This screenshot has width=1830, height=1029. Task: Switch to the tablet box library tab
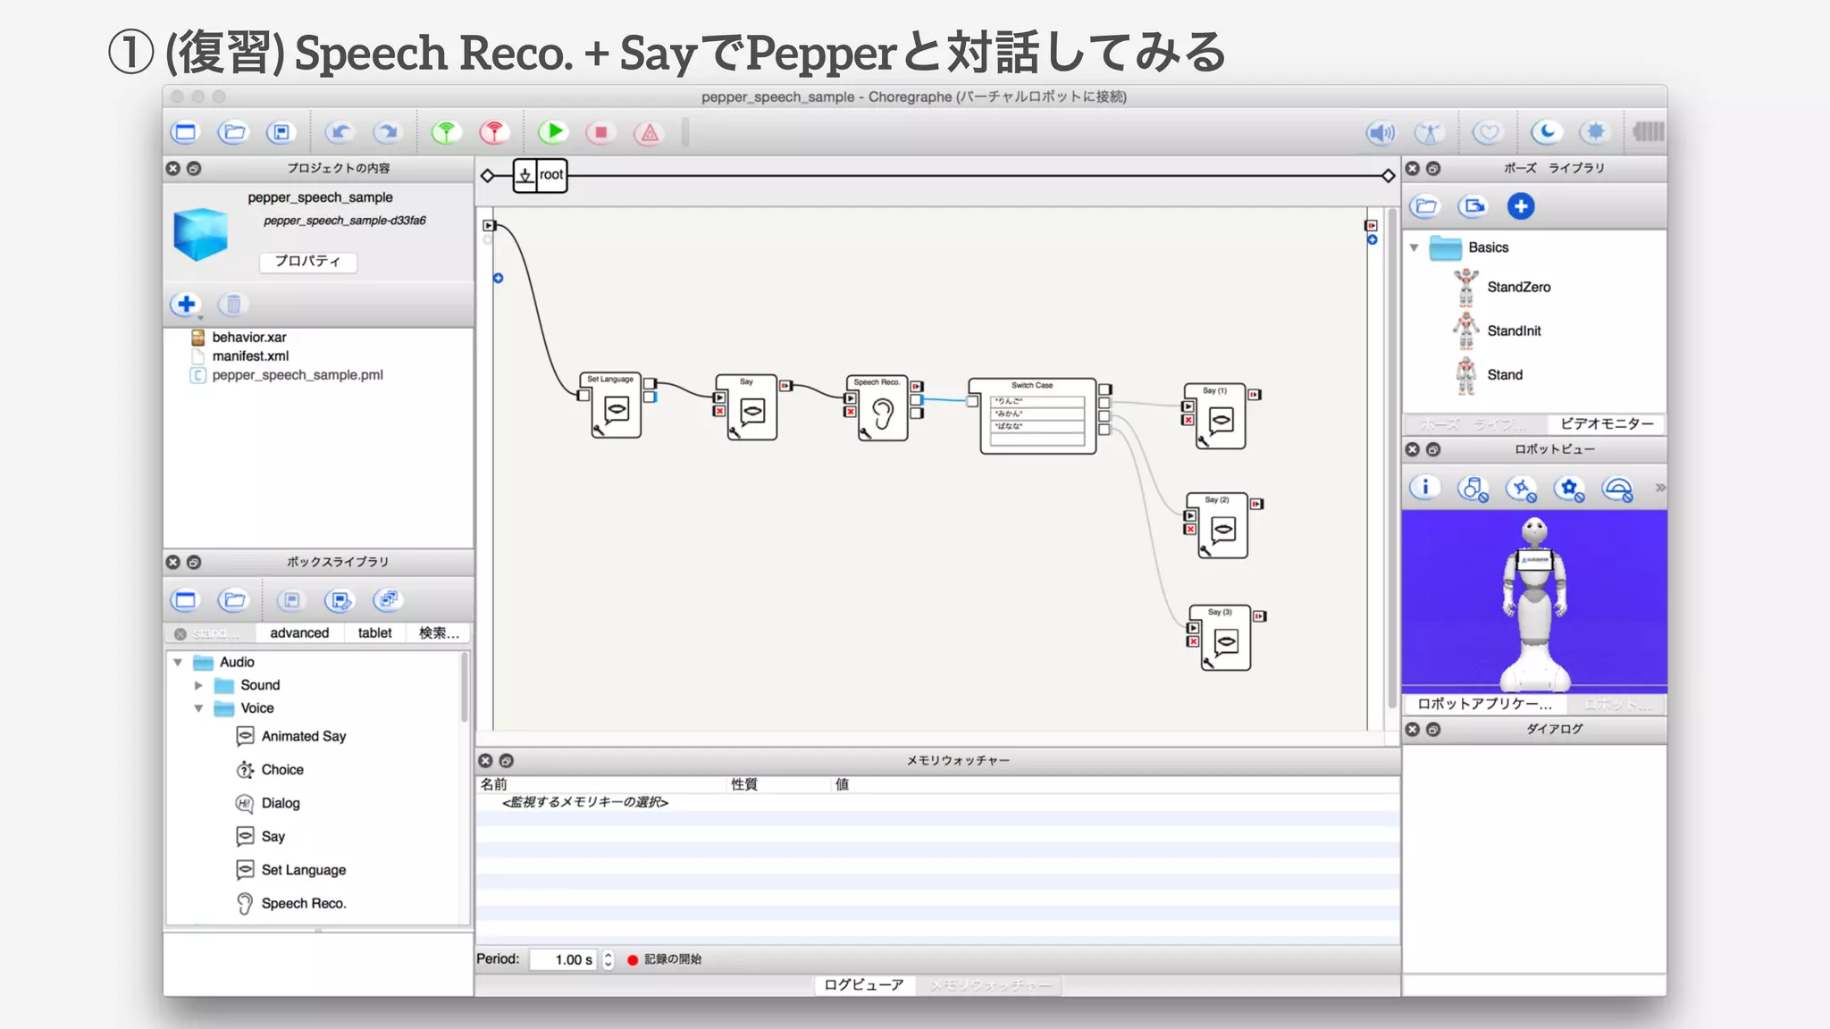click(374, 632)
